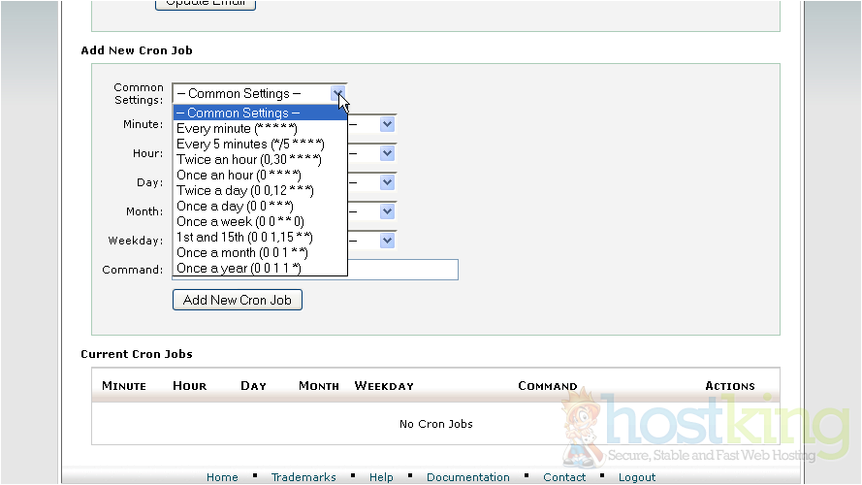862x485 pixels.
Task: Open the Minute dropdown arrow
Action: [387, 124]
